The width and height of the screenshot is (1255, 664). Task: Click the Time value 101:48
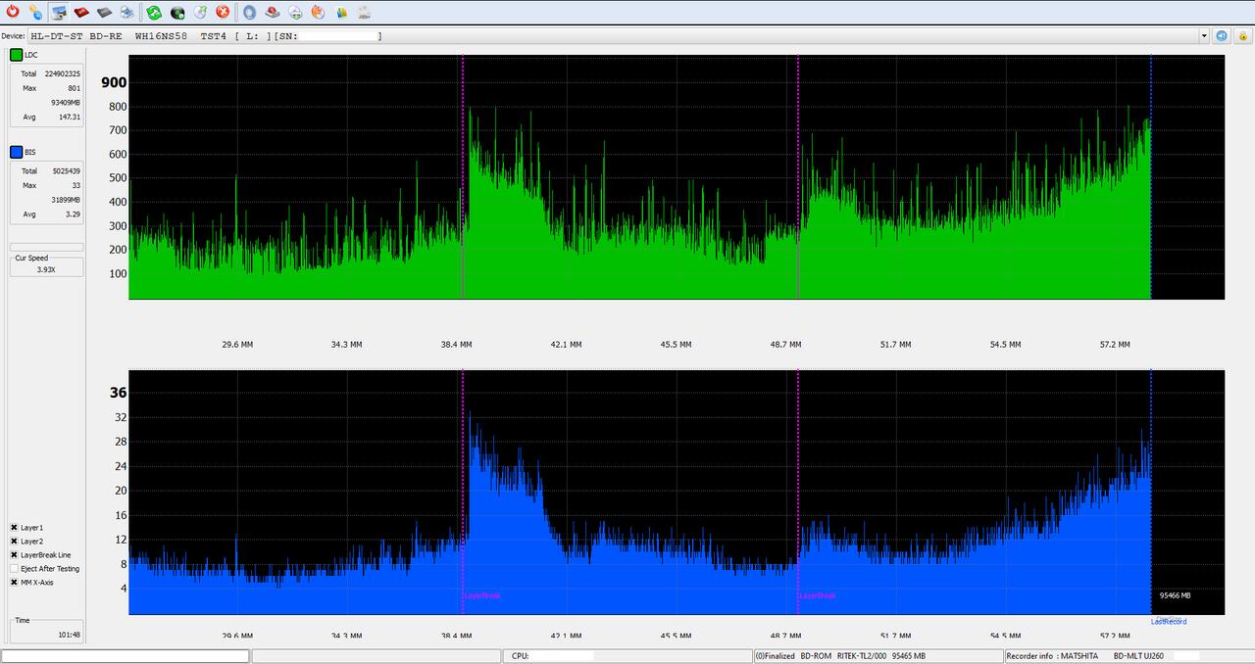(69, 635)
